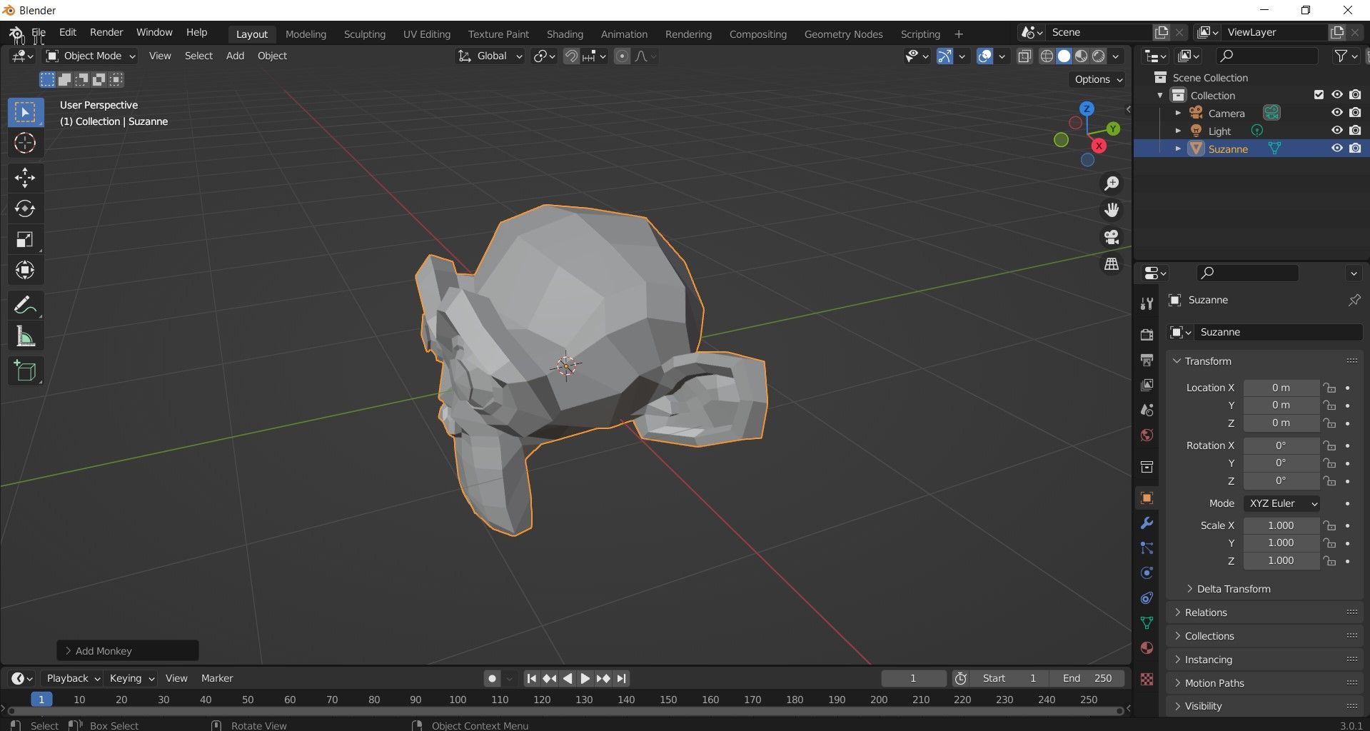1370x731 pixels.
Task: Disable the Light from rendering
Action: pyautogui.click(x=1354, y=130)
